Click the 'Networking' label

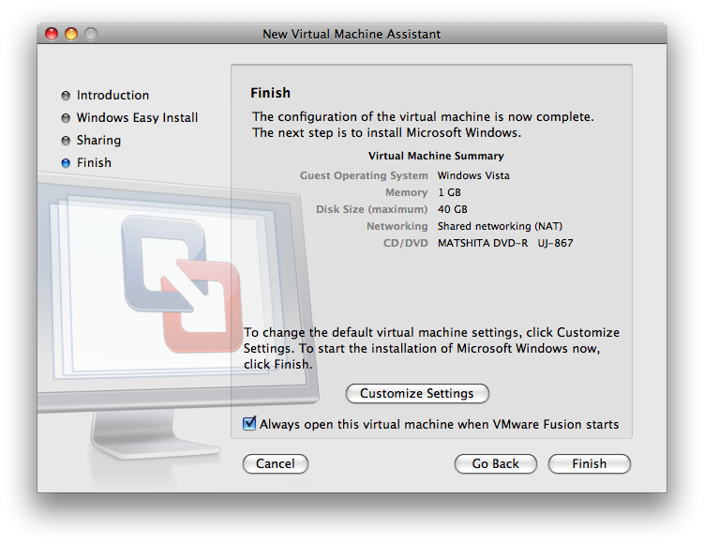(x=397, y=226)
